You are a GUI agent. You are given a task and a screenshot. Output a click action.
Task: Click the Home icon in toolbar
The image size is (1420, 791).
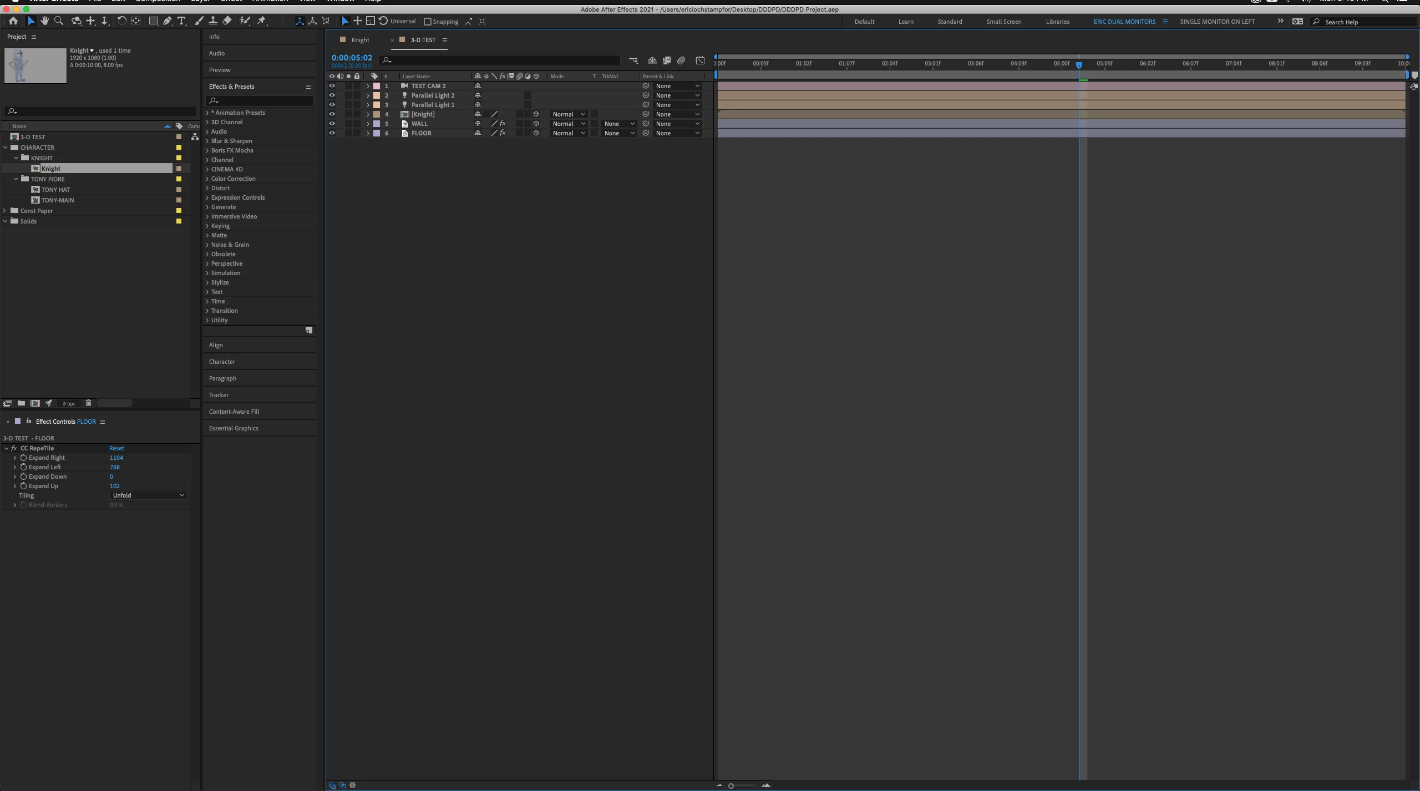click(13, 21)
